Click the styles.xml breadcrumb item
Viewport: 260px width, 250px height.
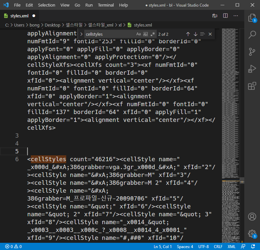click(140, 25)
